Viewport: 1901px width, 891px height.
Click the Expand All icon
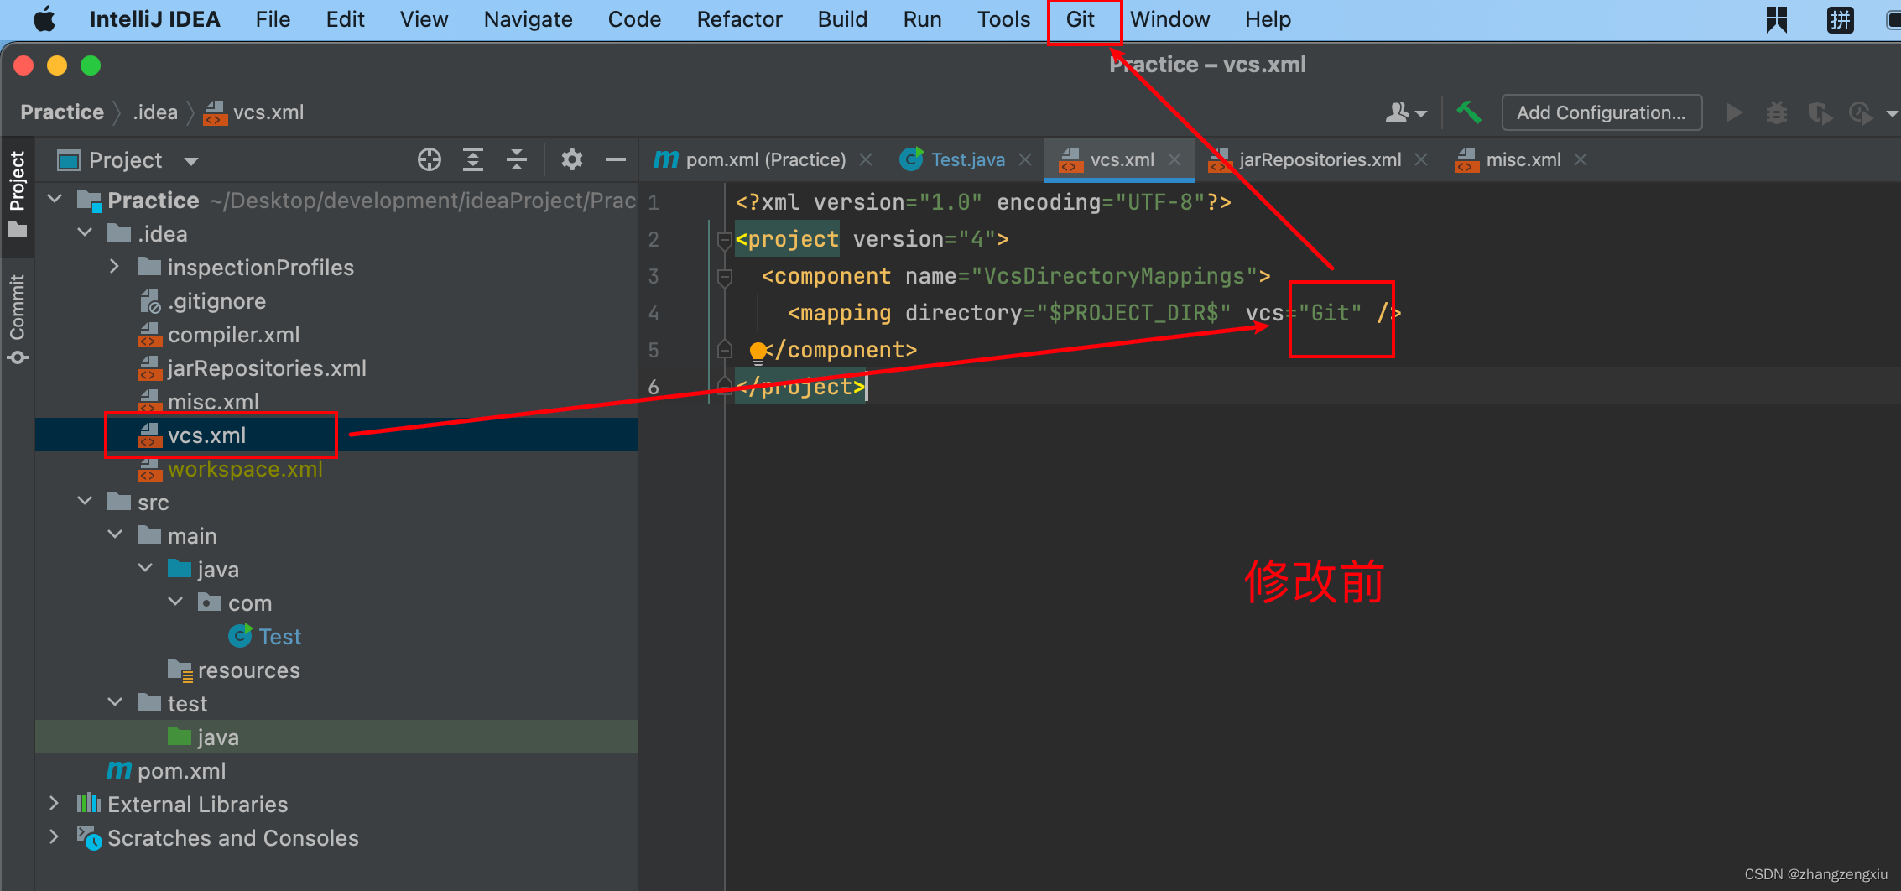[x=473, y=159]
